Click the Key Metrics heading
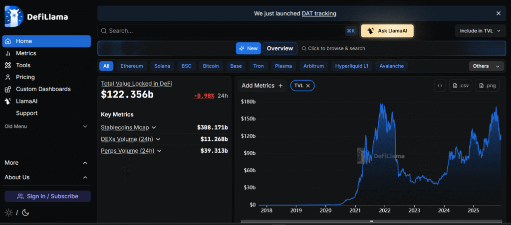 coord(117,114)
